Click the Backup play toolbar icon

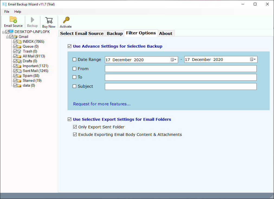32,20
